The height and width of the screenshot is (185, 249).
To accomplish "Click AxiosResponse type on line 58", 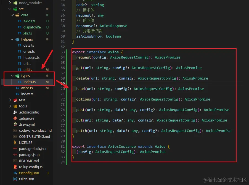I will pyautogui.click(x=113, y=26).
